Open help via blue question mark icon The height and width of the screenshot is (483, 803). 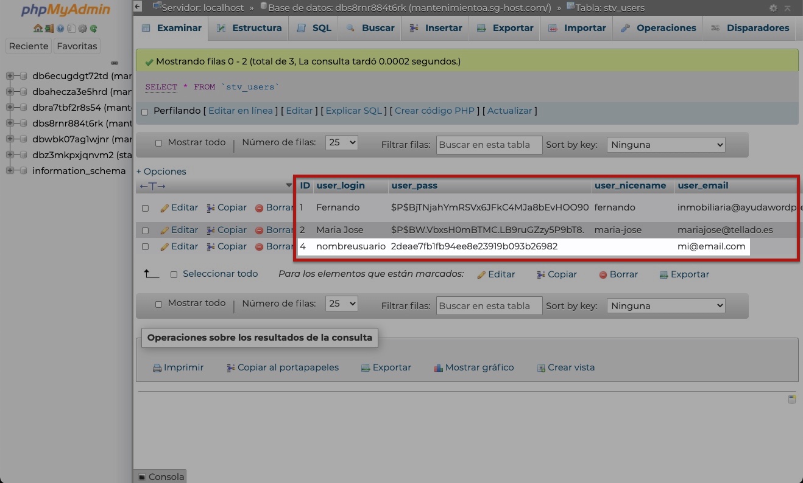click(x=59, y=28)
